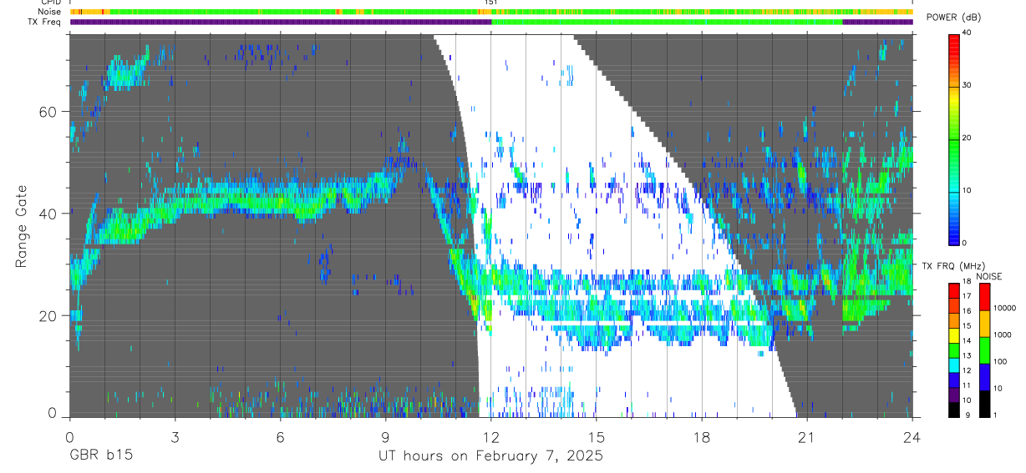The image size is (1026, 473).
Task: Select the x-axis tick label "24"
Action: point(912,437)
